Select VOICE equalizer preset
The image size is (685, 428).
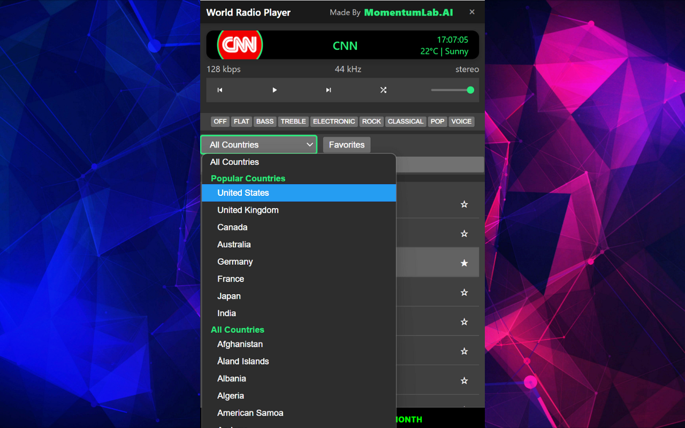coord(461,121)
